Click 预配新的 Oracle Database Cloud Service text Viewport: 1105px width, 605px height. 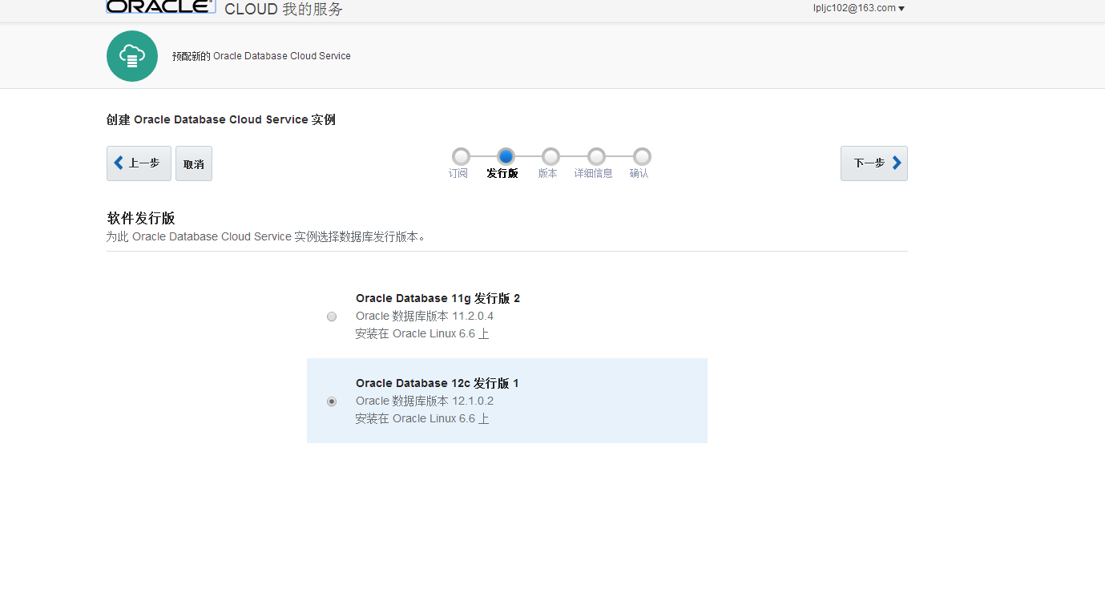click(261, 56)
